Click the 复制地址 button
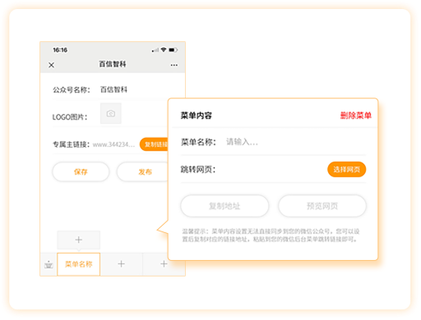 224,206
